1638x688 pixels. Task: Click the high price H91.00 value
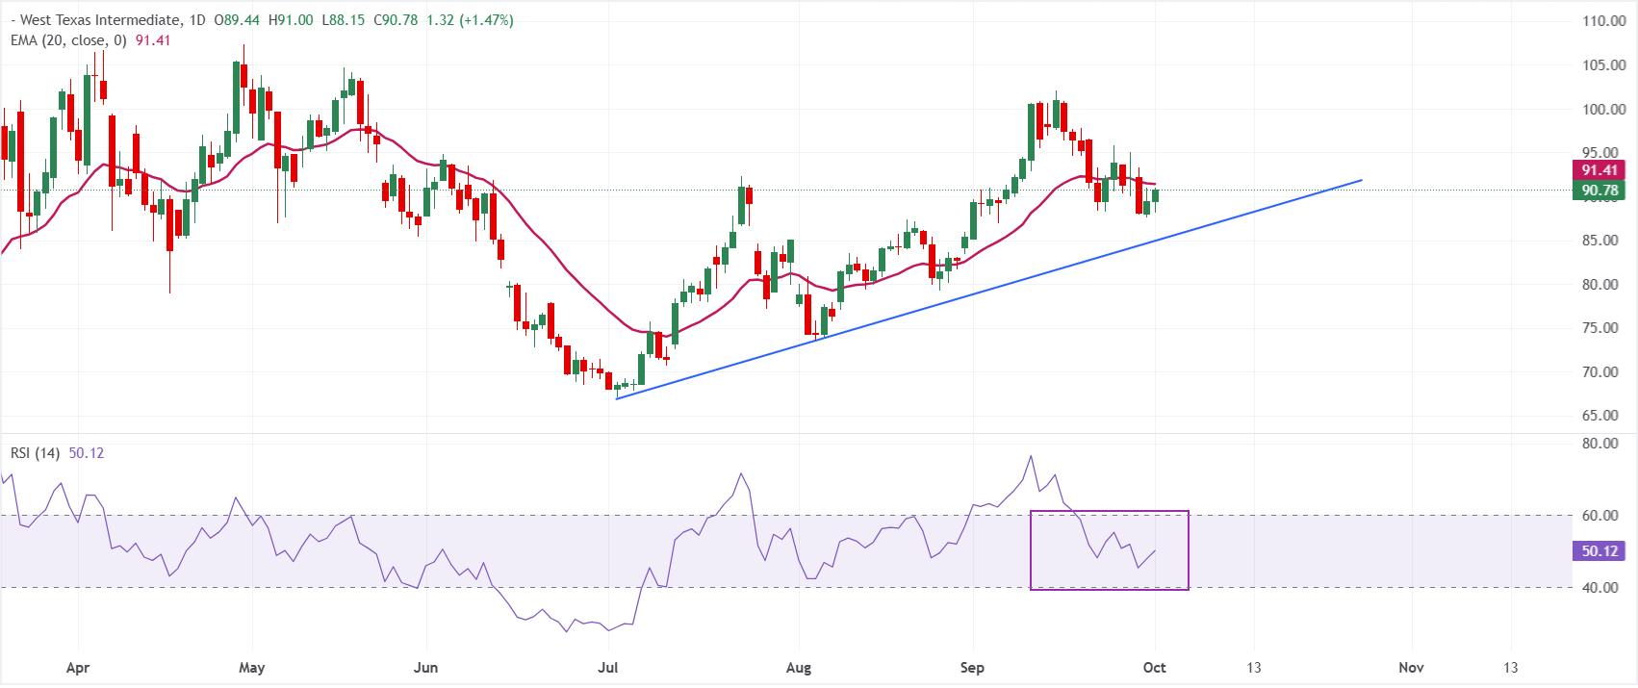[x=291, y=20]
